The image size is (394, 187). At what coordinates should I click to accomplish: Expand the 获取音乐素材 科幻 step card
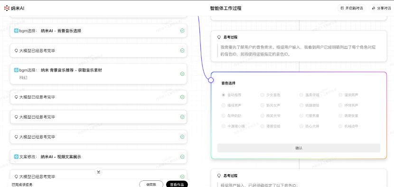coord(99,74)
